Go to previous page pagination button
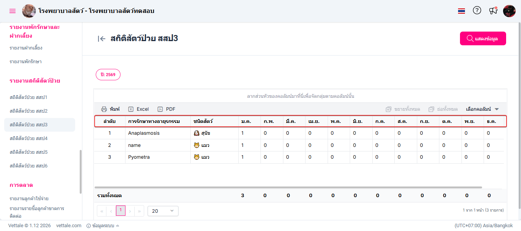Viewport: 521px width, 231px height. [x=111, y=211]
